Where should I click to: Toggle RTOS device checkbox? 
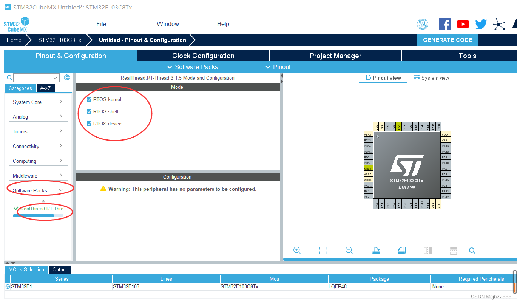pyautogui.click(x=89, y=124)
